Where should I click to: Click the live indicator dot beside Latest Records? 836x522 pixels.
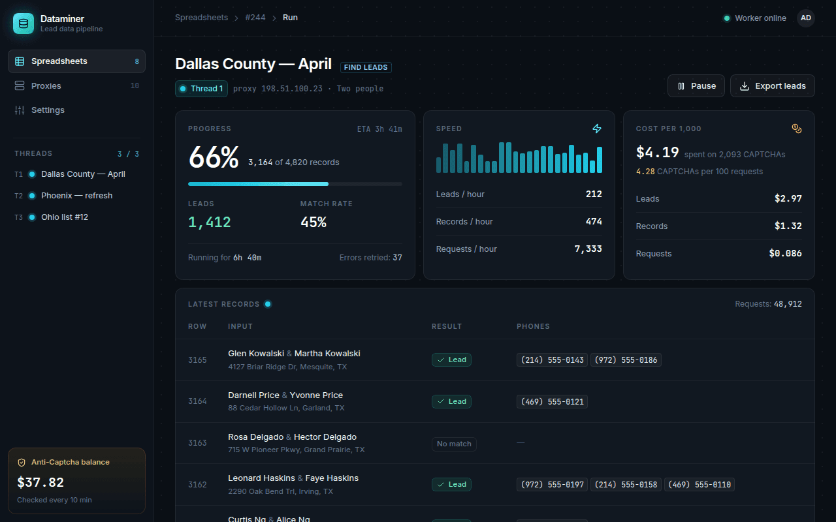click(x=268, y=304)
